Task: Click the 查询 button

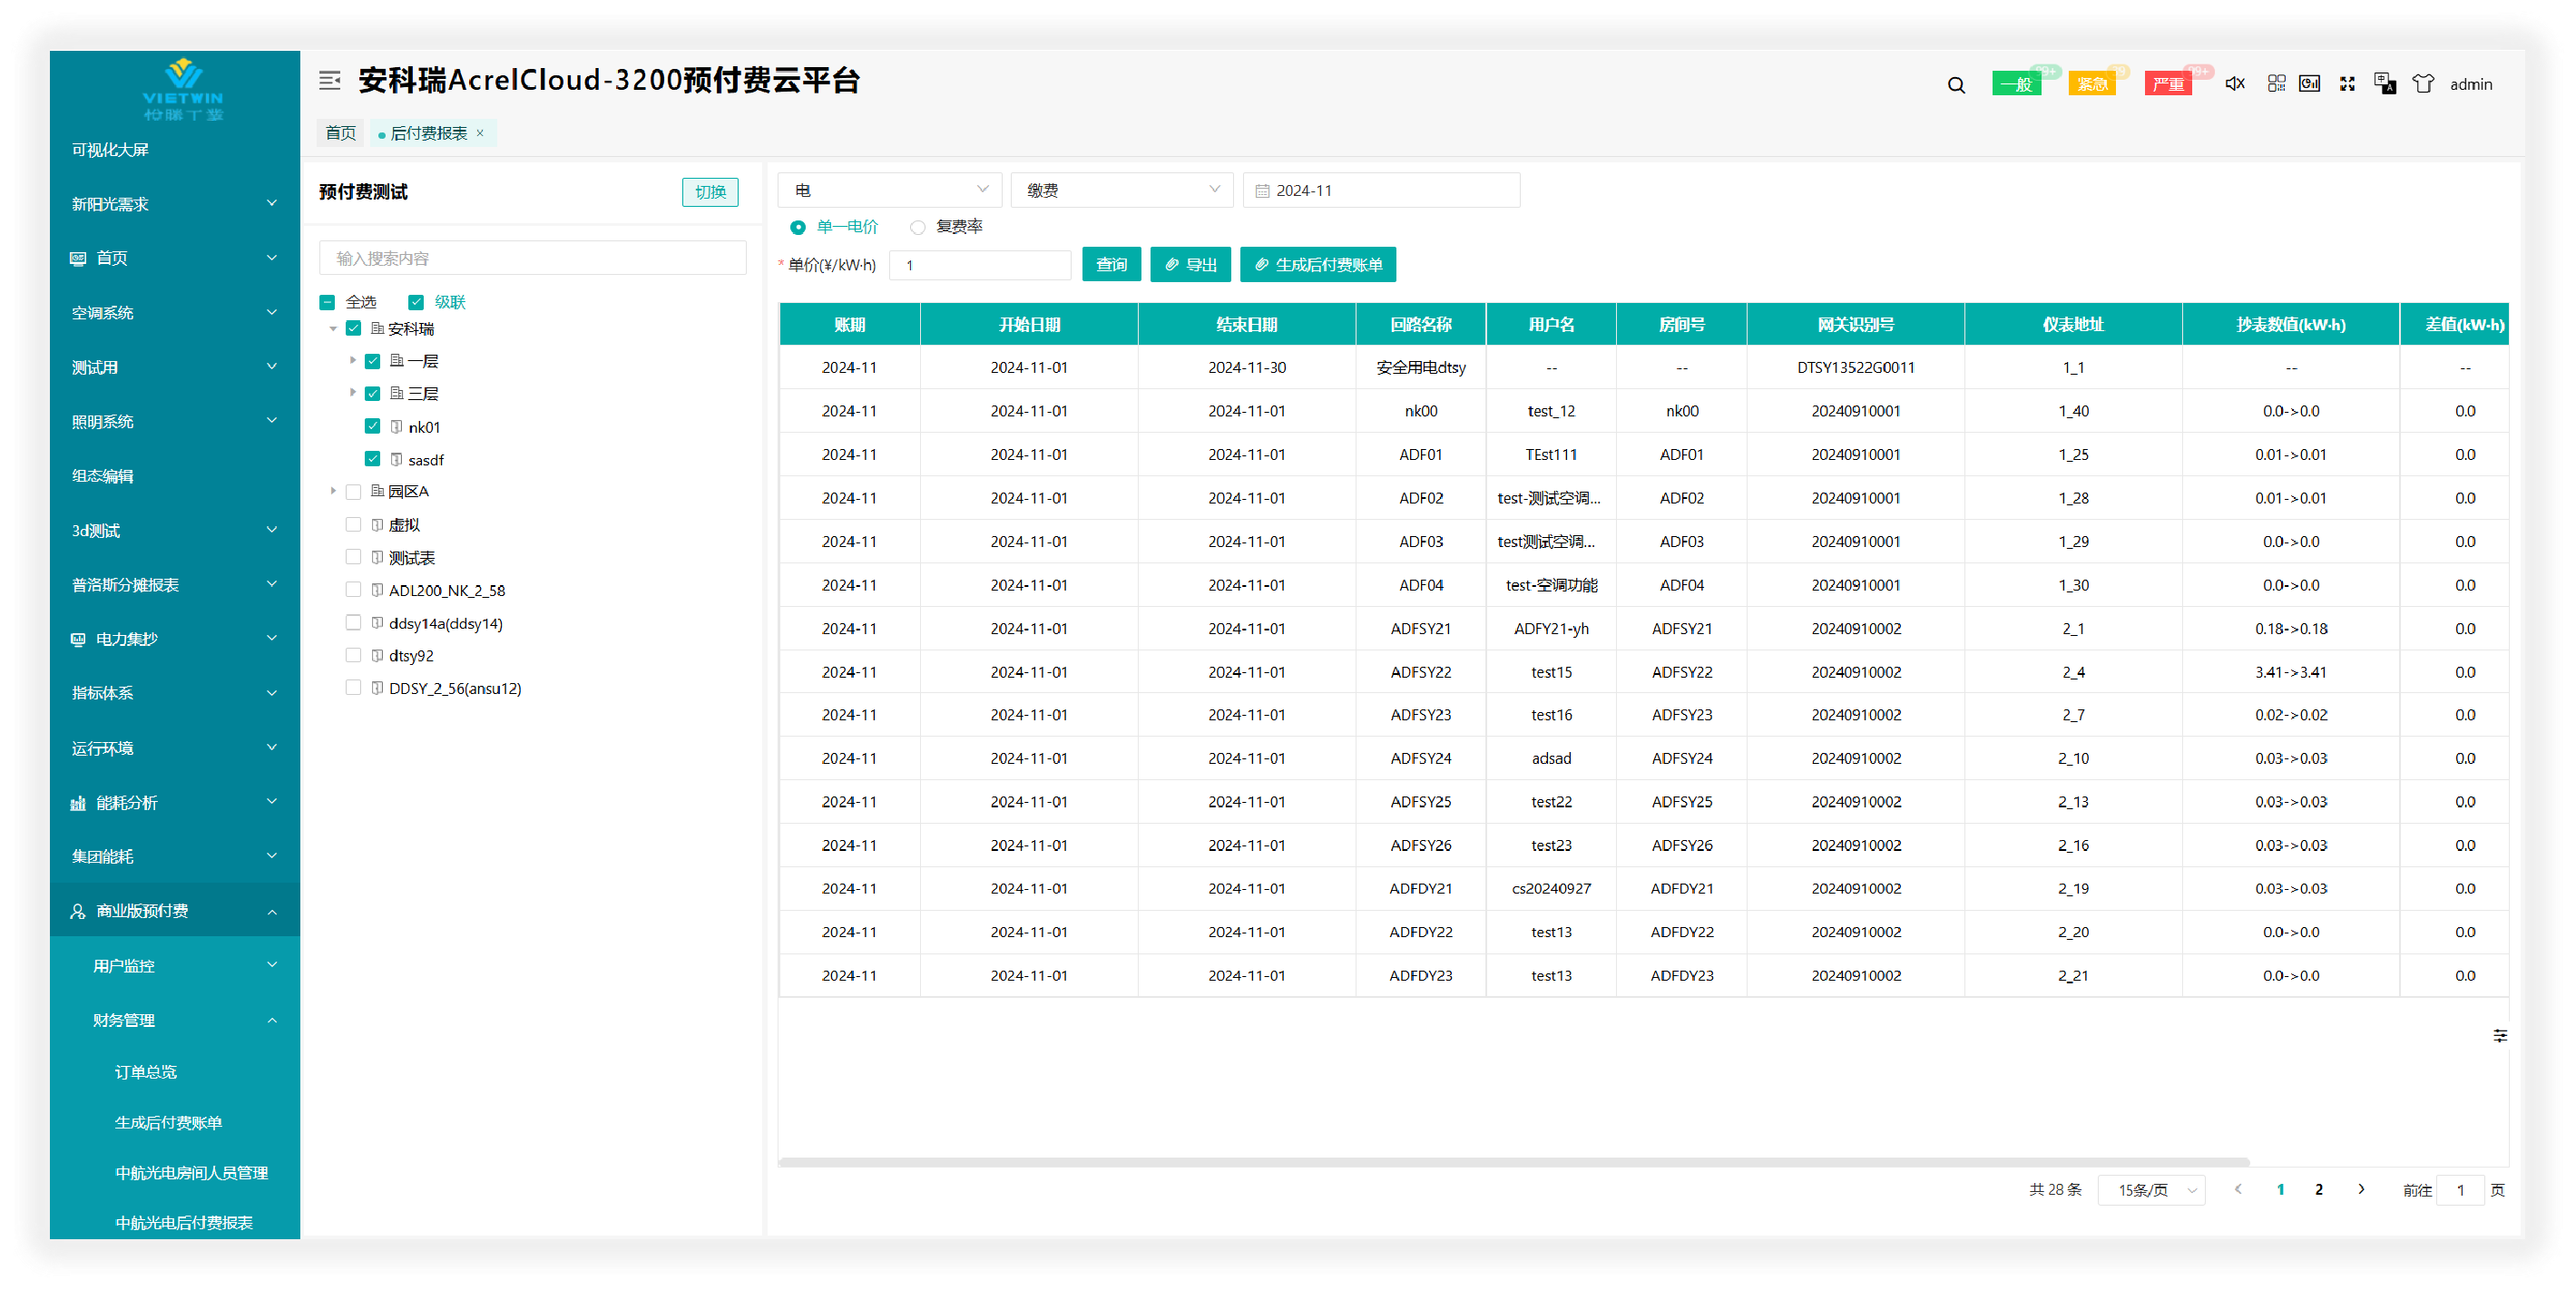Action: pos(1111,265)
